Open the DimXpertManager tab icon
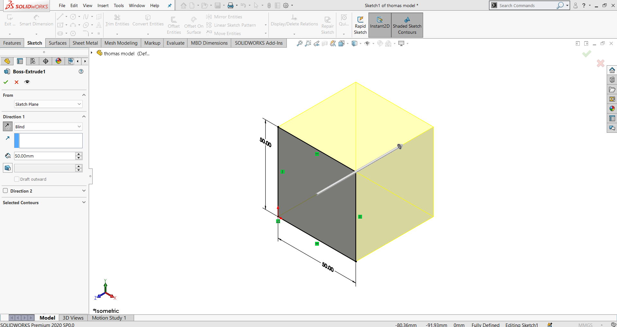Screen dimensions: 617x327 click(x=46, y=61)
